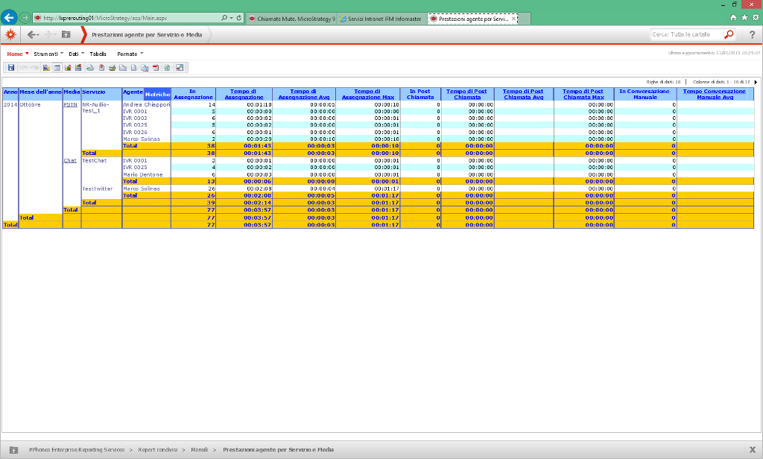Click the In Post Chiamata column header

pos(420,95)
